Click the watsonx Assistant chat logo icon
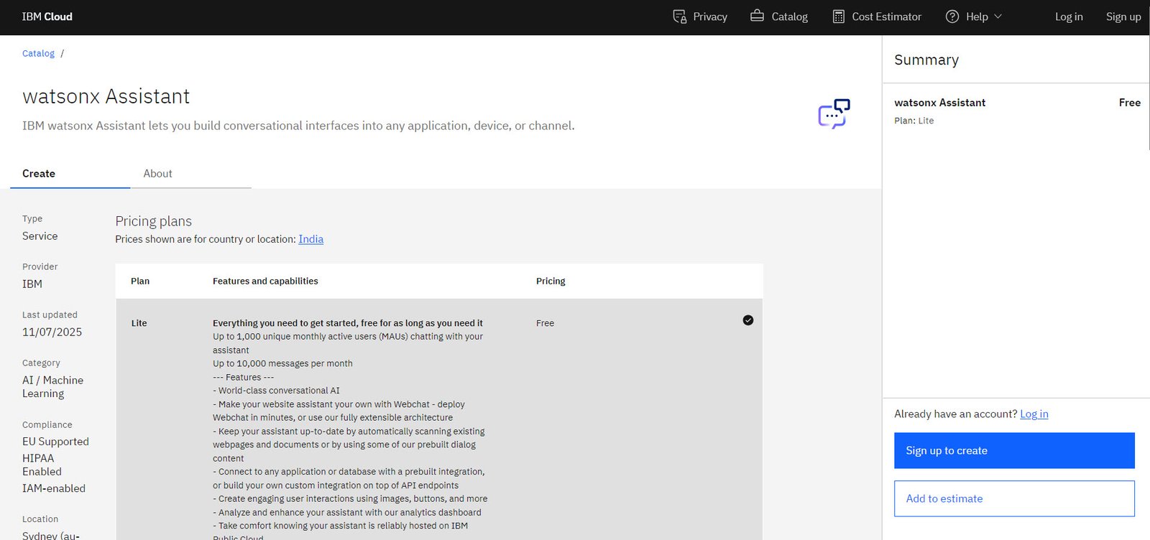 click(834, 113)
